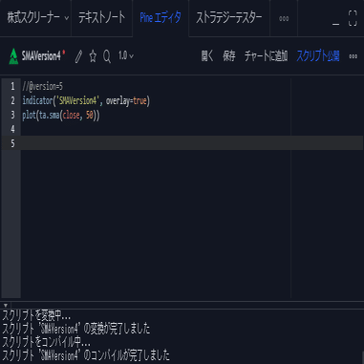Click the plot(ta.sma(close, 50)) line
The image size is (364, 364).
coord(61,116)
